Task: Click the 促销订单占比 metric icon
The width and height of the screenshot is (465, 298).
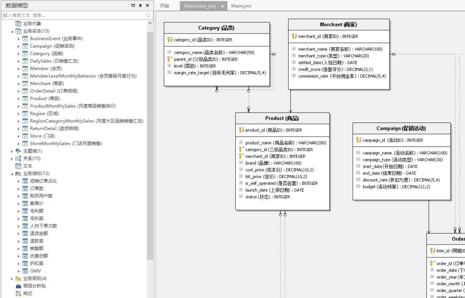Action: (25, 181)
